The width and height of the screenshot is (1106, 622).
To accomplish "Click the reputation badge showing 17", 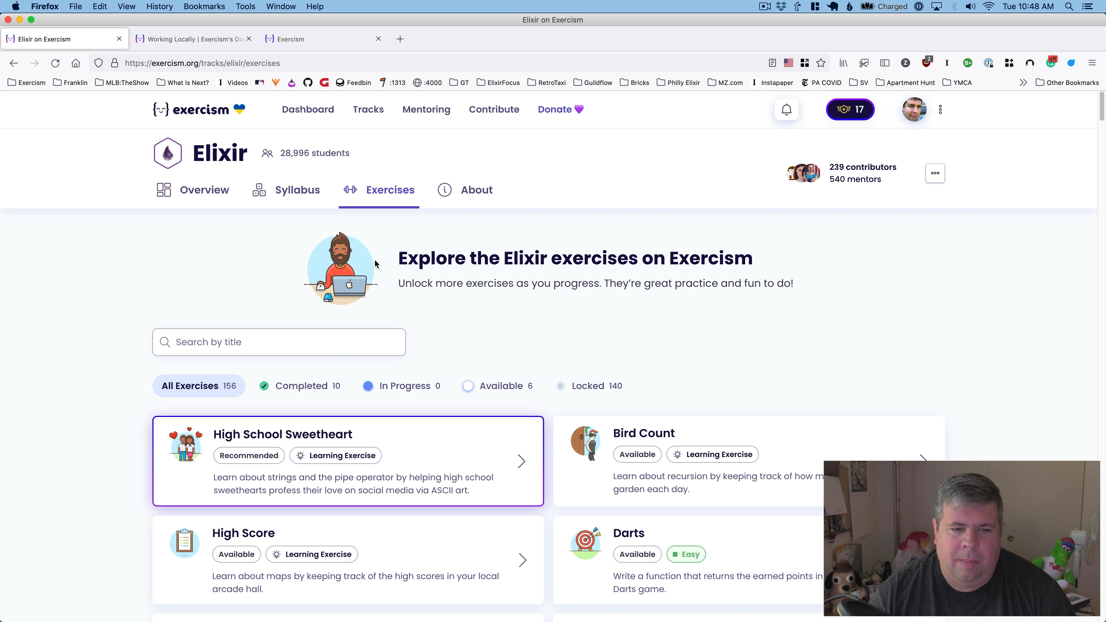I will click(x=850, y=109).
